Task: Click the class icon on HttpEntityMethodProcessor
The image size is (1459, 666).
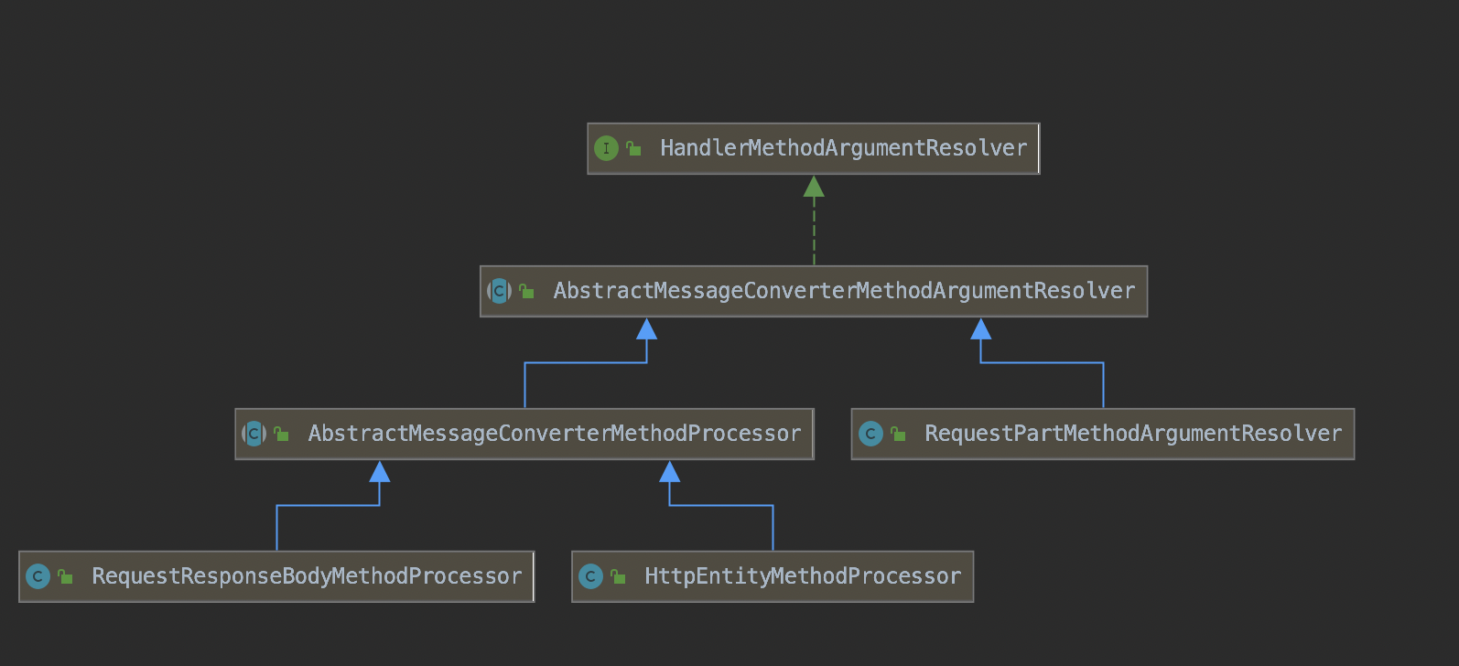Action: click(590, 576)
